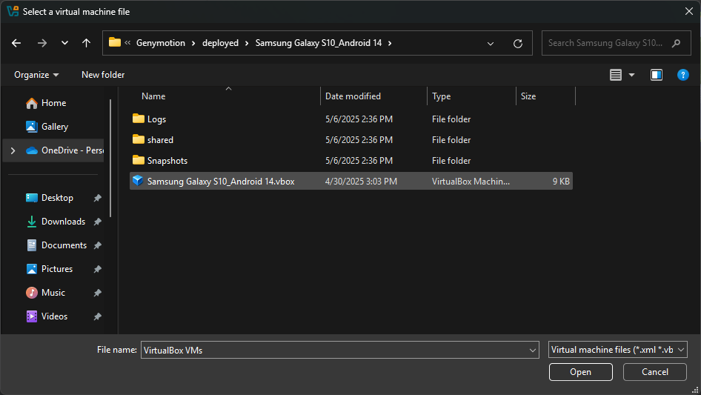This screenshot has height=395, width=701.
Task: Click the Snapshots folder icon
Action: coord(139,160)
